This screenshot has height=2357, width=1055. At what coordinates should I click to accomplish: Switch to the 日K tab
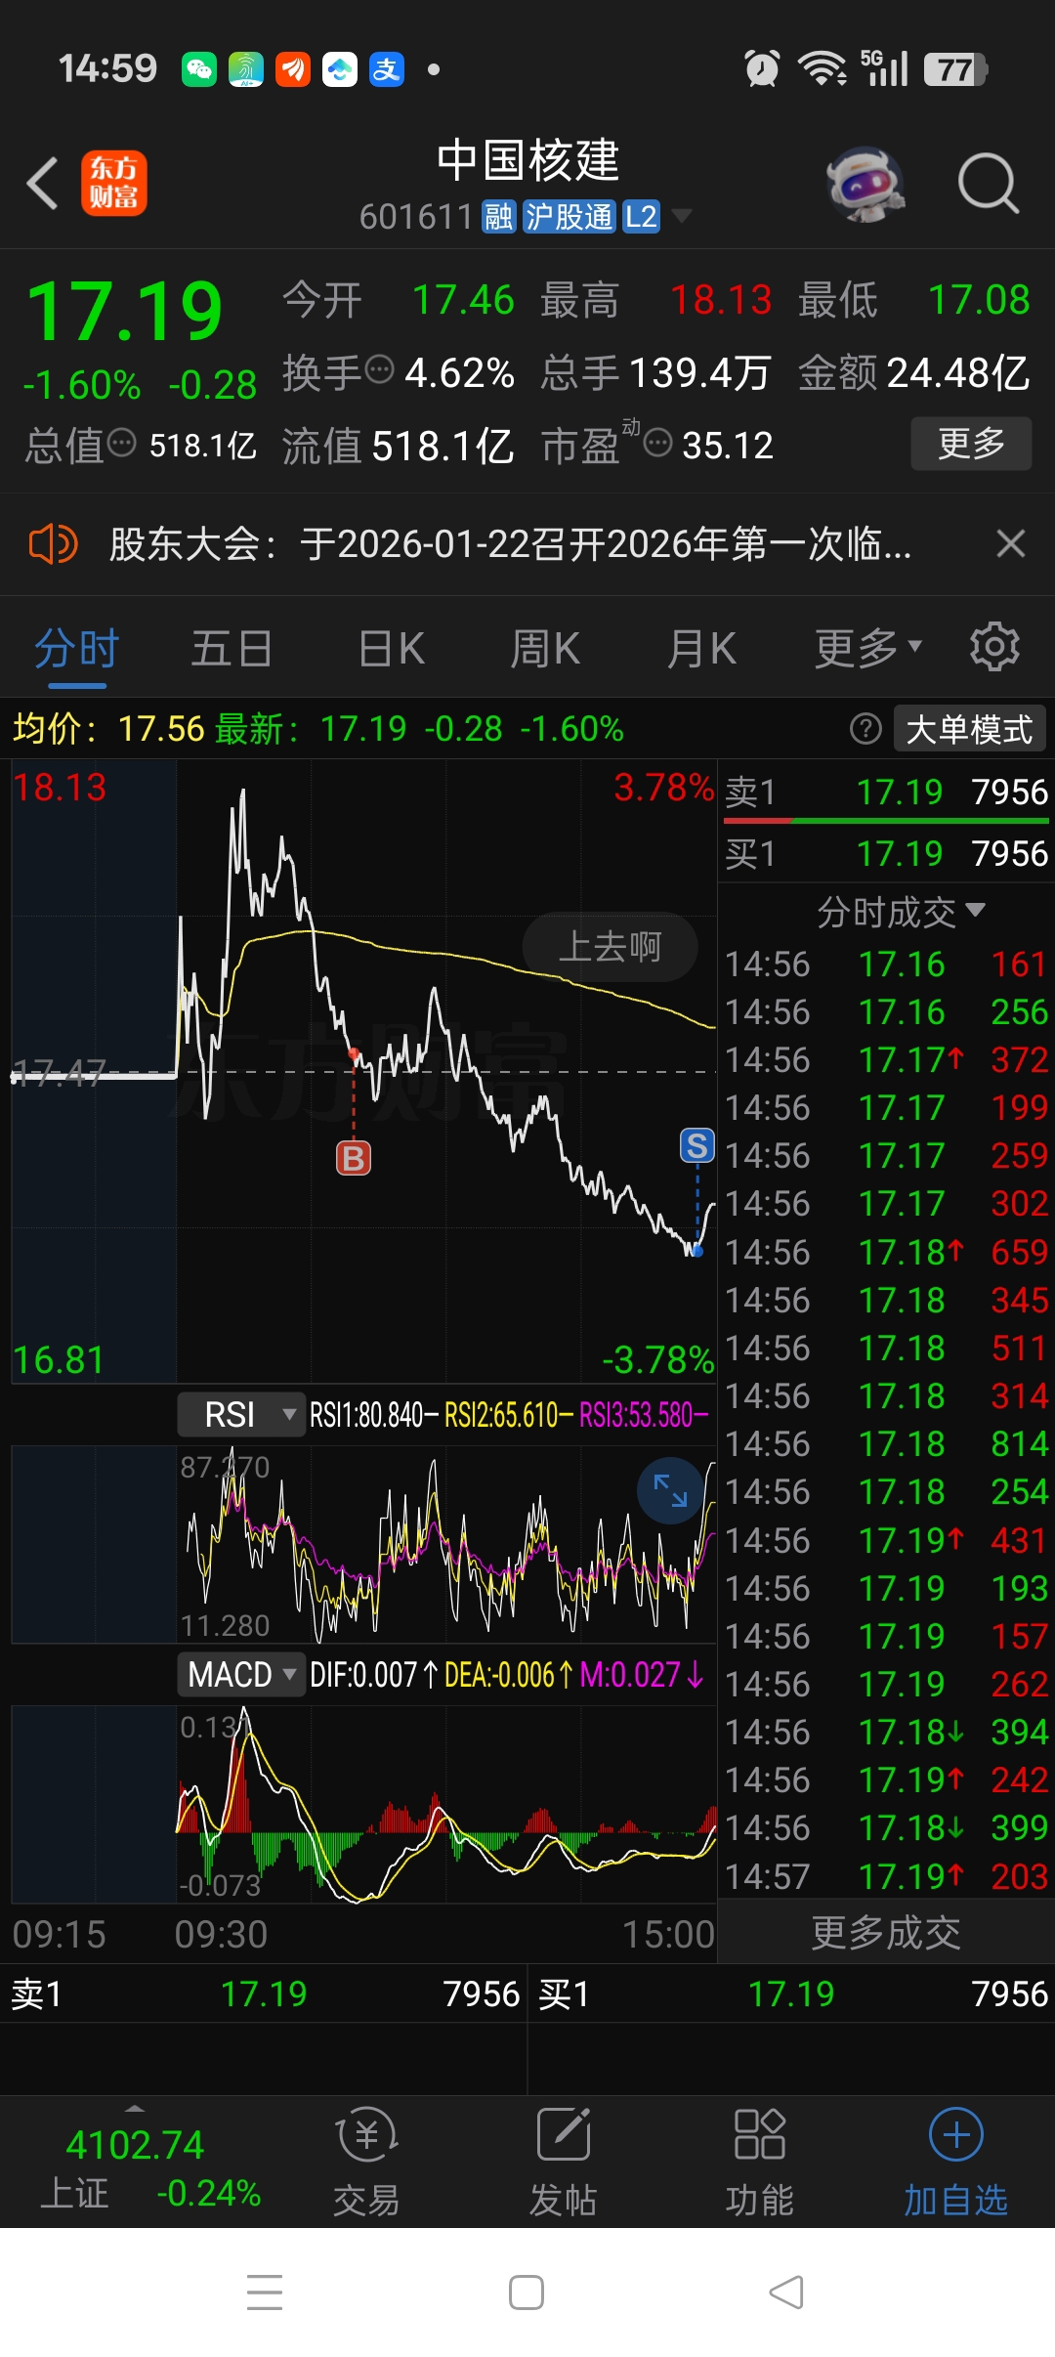[391, 648]
